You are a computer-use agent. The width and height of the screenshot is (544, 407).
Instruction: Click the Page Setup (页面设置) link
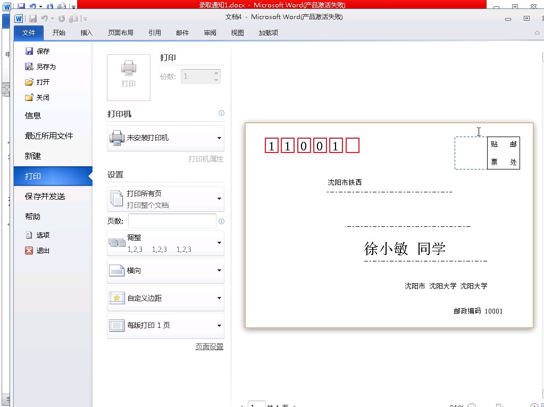coord(209,346)
